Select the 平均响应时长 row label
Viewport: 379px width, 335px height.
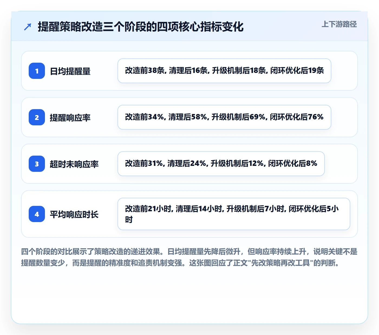coord(74,214)
